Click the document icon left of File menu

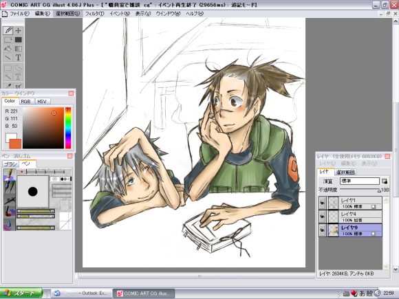[5, 14]
